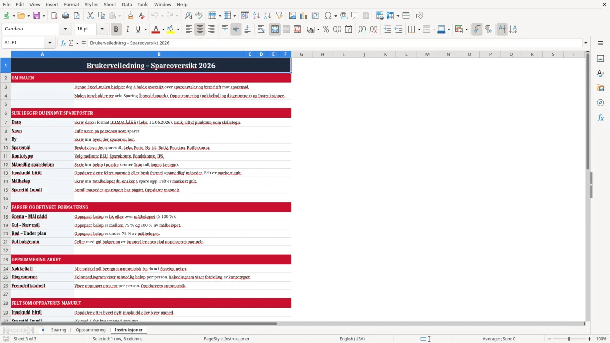Image resolution: width=610 pixels, height=343 pixels.
Task: Toggle Align Left
Action: pos(189,29)
